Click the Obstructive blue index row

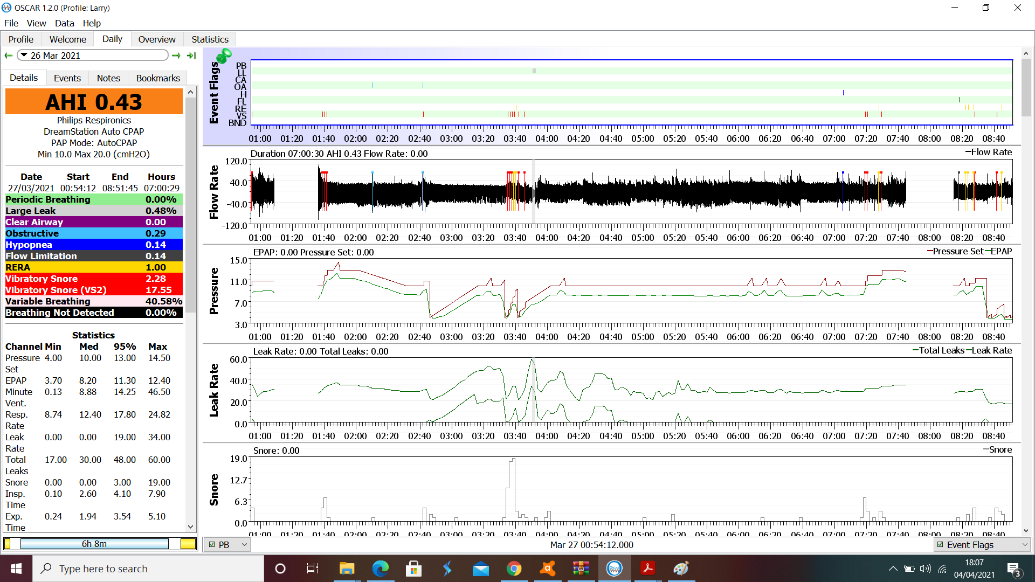tap(94, 233)
